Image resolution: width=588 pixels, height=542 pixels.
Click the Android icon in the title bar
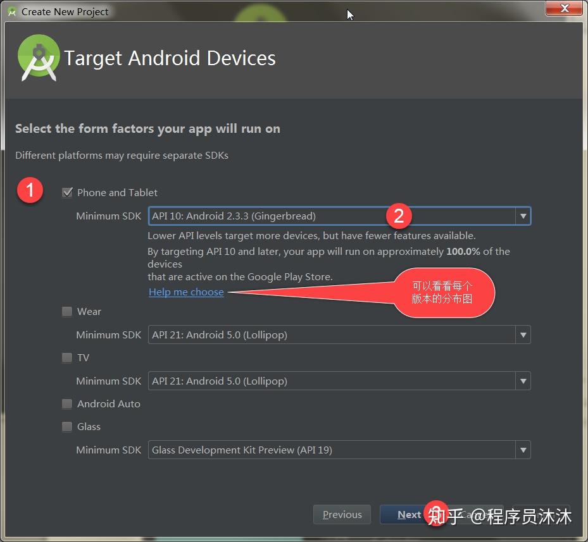(x=11, y=11)
